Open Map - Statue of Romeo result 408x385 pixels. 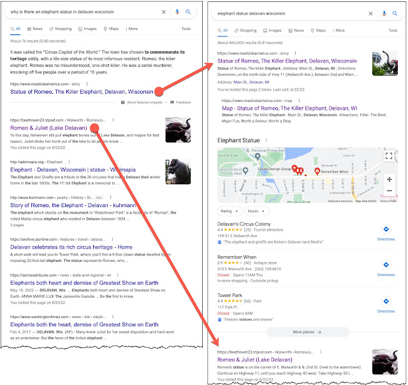click(289, 108)
